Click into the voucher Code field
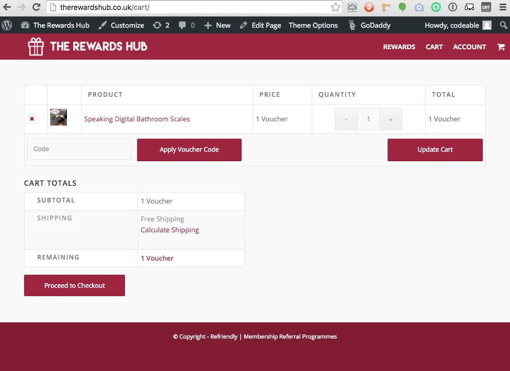The width and height of the screenshot is (510, 371). pyautogui.click(x=80, y=149)
